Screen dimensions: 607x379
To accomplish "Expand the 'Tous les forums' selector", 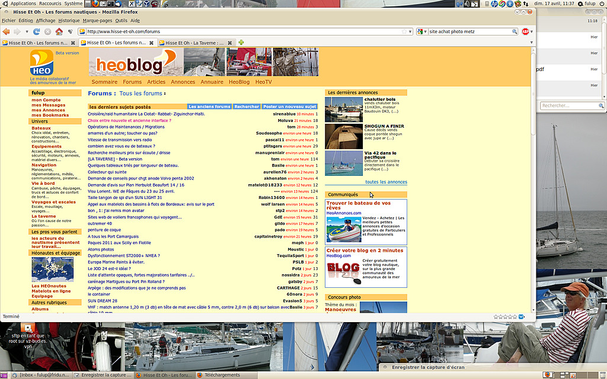I will pyautogui.click(x=142, y=94).
